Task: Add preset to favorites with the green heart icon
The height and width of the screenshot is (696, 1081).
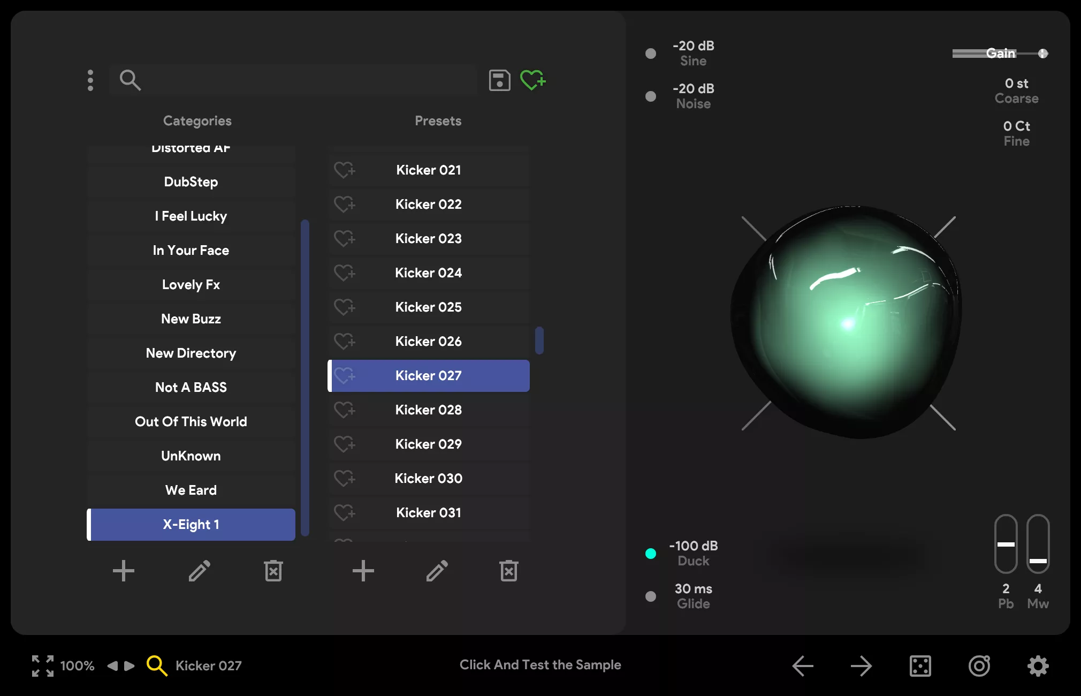Action: 532,80
